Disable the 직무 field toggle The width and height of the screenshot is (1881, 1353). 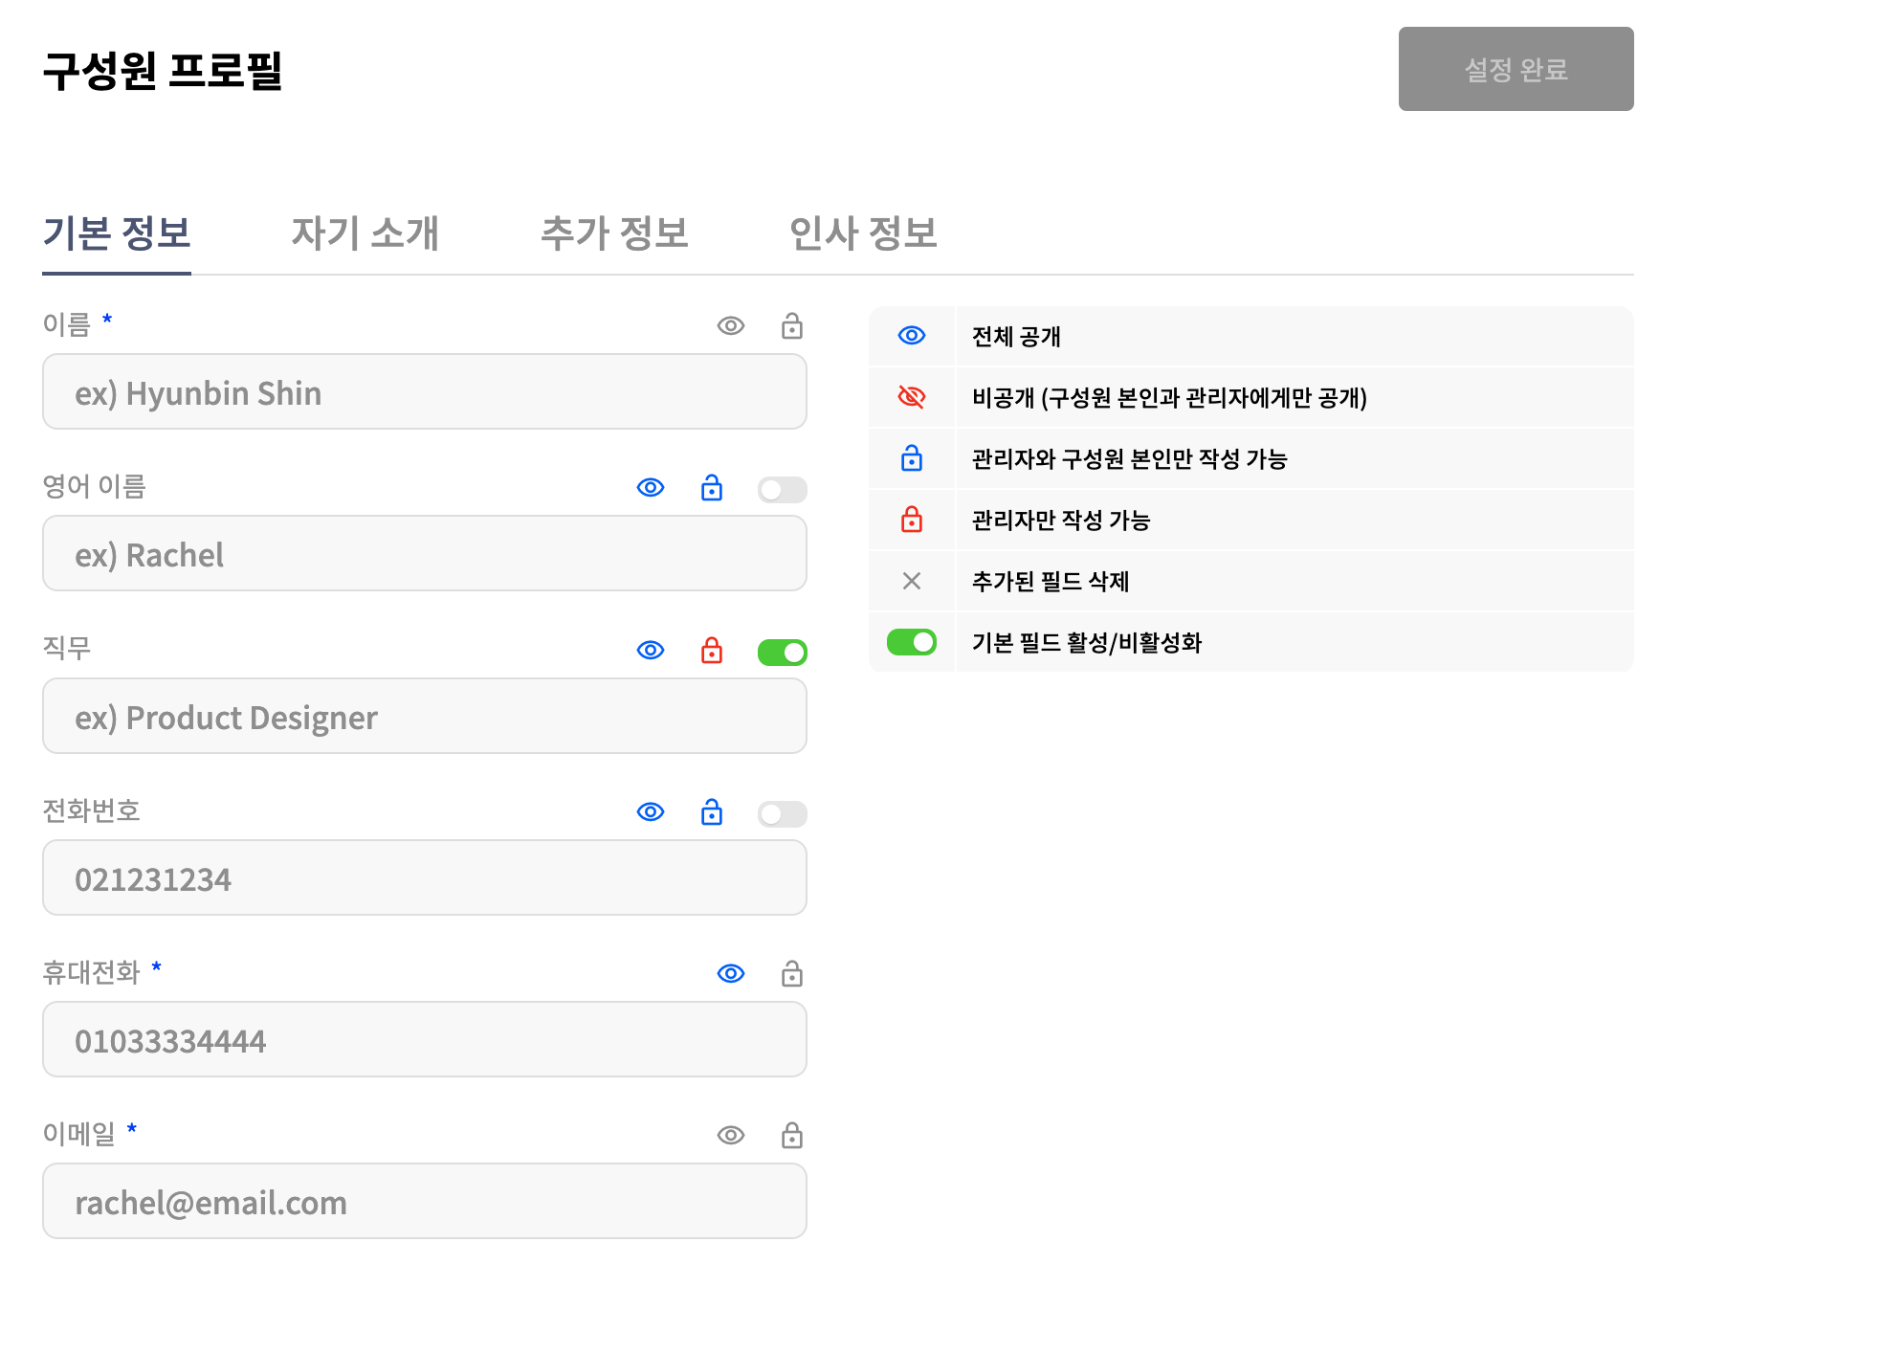coord(782,653)
